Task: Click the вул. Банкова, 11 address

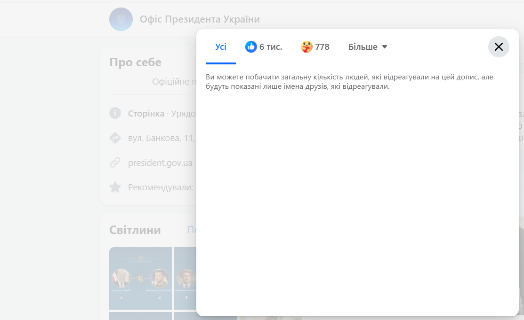Action: (x=161, y=138)
